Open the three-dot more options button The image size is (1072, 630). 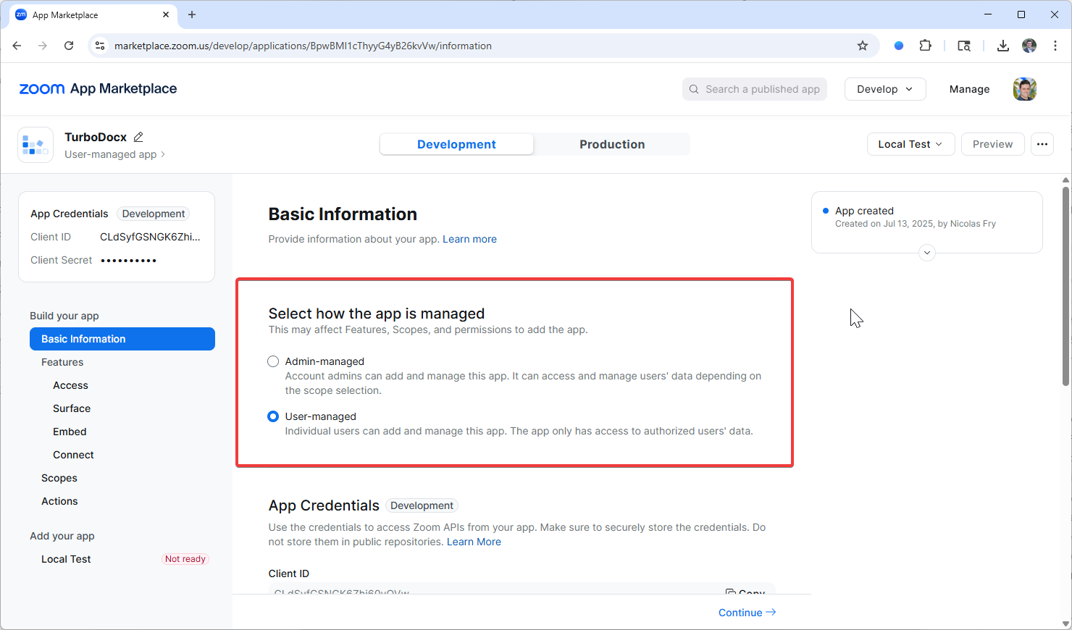(x=1042, y=144)
